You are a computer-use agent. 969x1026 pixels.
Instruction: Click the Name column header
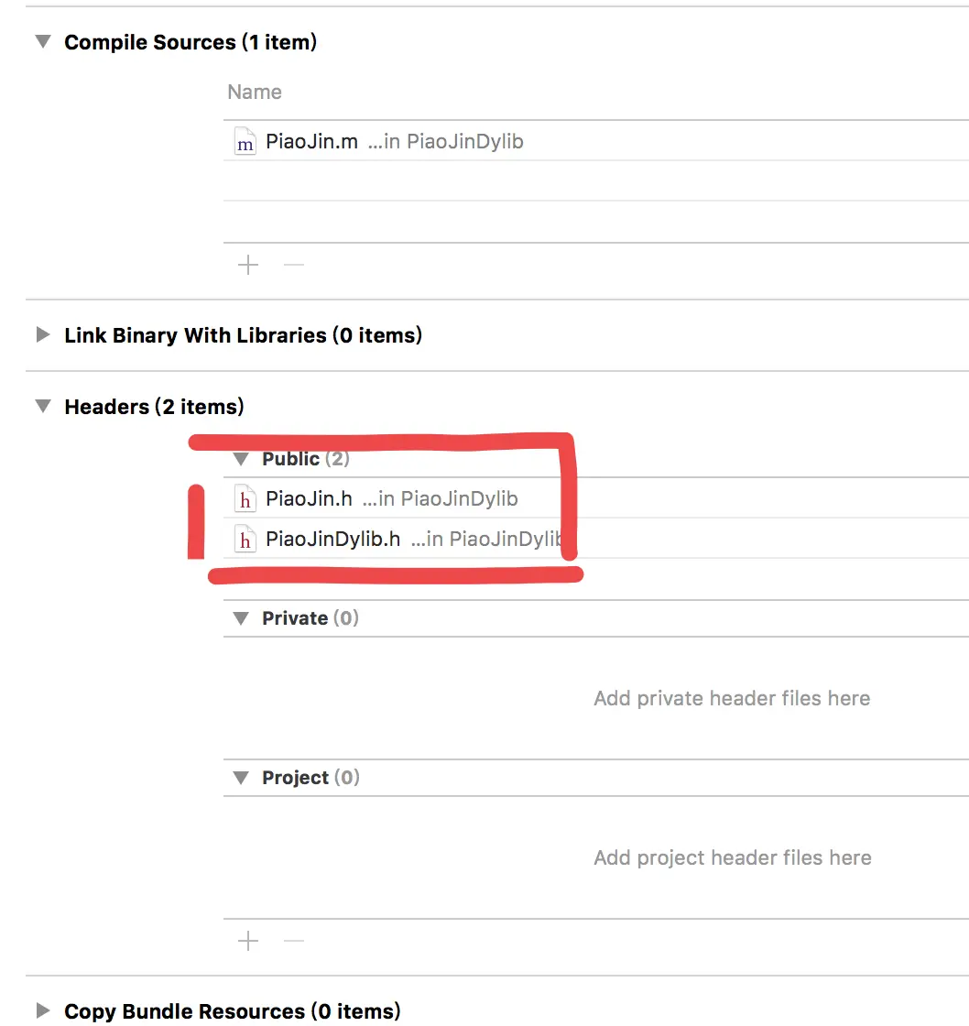255,93
